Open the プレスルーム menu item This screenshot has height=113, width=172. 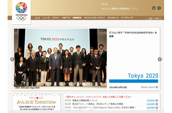click(113, 18)
